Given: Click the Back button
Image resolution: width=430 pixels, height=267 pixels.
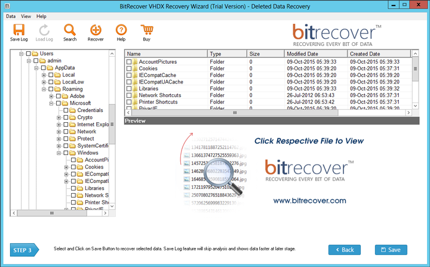Looking at the screenshot, I should click(x=345, y=250).
